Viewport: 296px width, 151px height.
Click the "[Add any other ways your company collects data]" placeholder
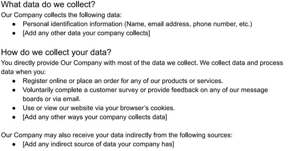pos(95,117)
